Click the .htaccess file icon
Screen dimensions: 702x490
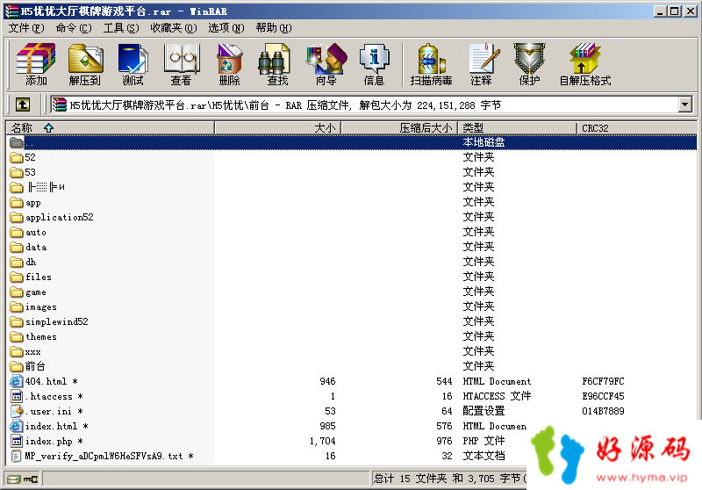(16, 396)
